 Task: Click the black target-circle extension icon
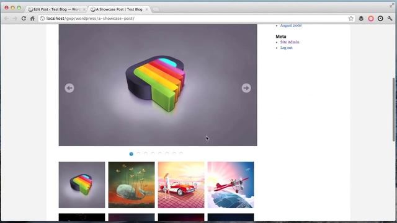pos(380,19)
